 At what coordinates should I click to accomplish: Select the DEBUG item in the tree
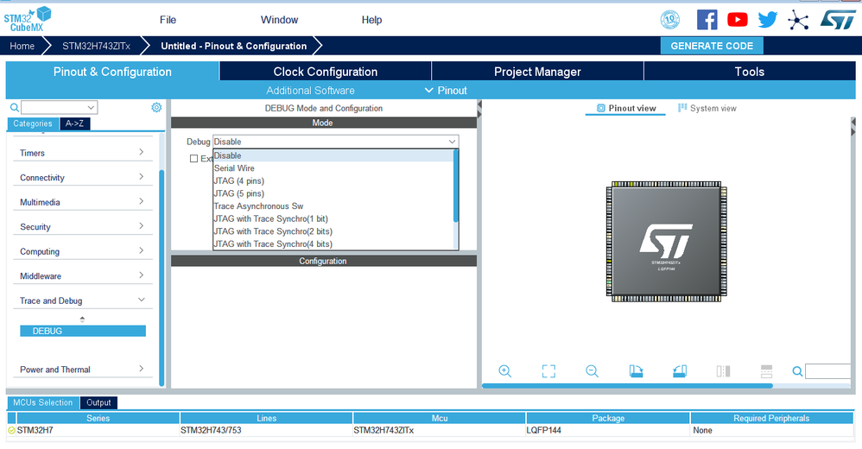tap(82, 331)
